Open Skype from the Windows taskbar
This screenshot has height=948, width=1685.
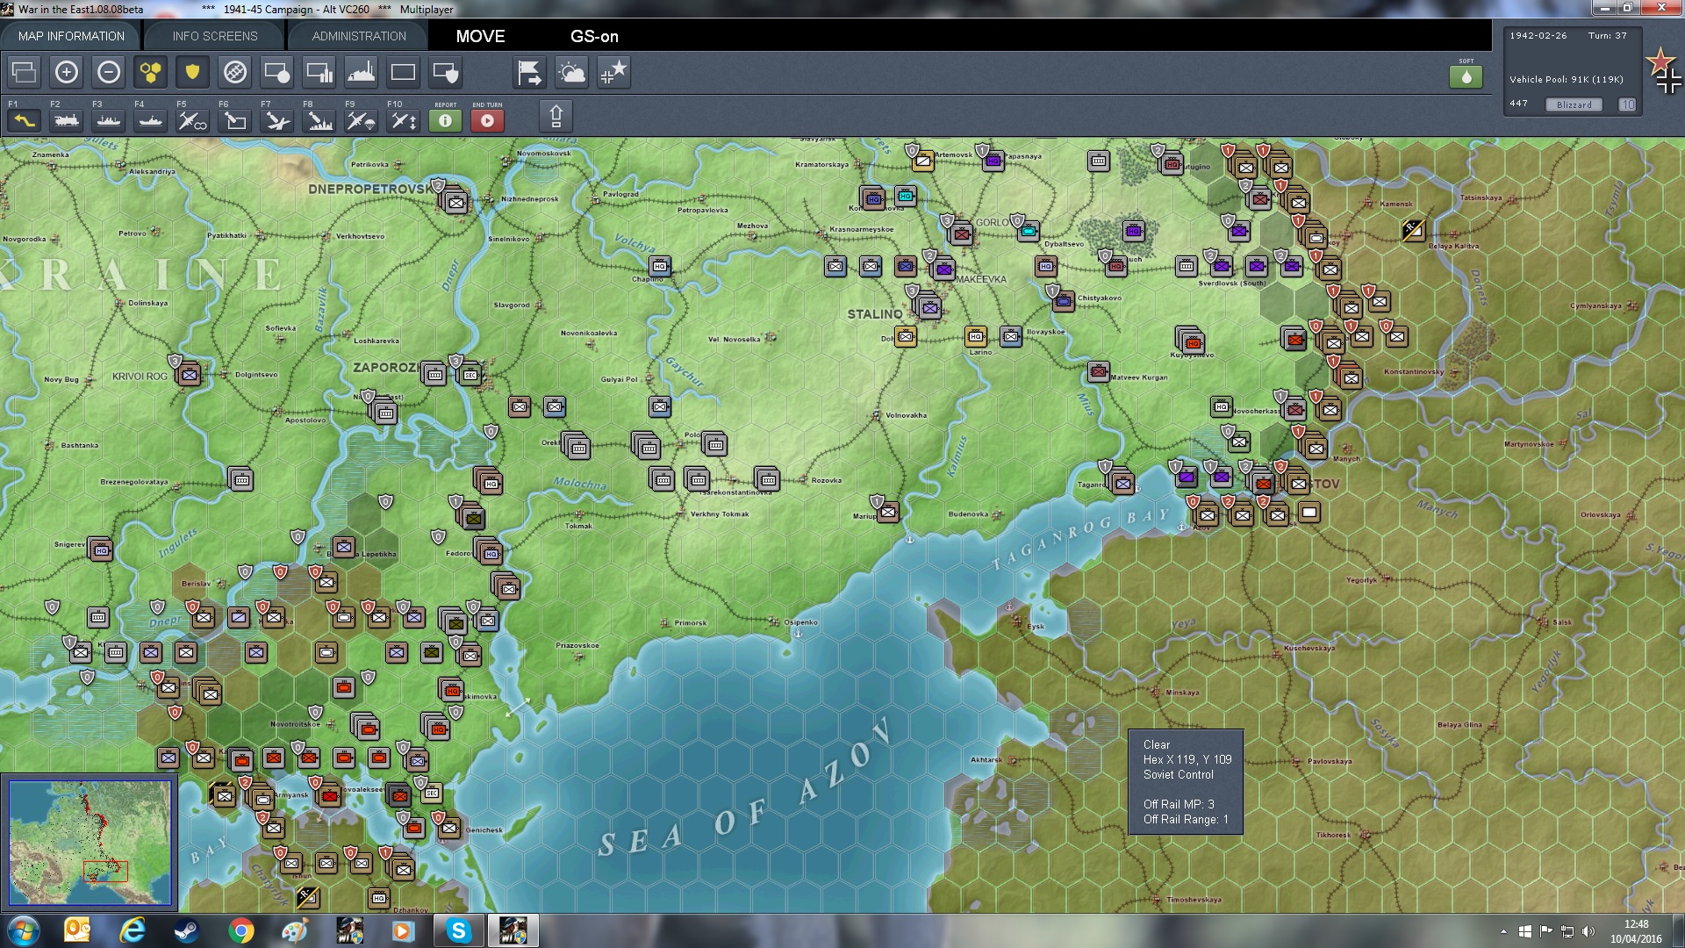(x=458, y=930)
